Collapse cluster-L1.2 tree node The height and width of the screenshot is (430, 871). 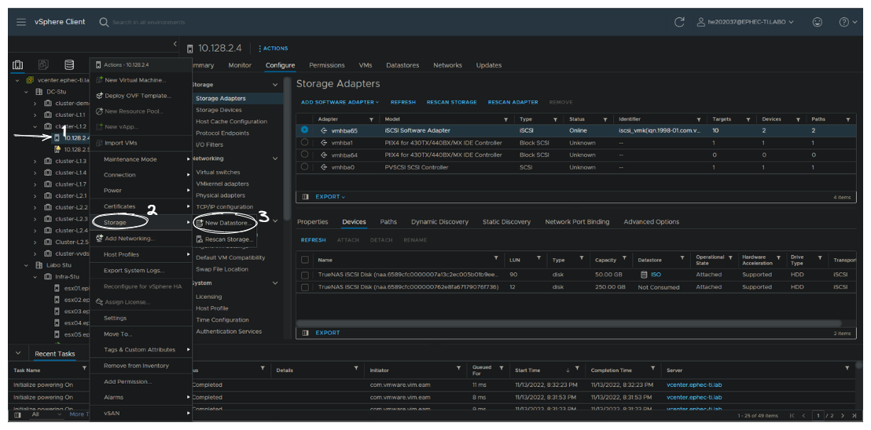point(35,126)
